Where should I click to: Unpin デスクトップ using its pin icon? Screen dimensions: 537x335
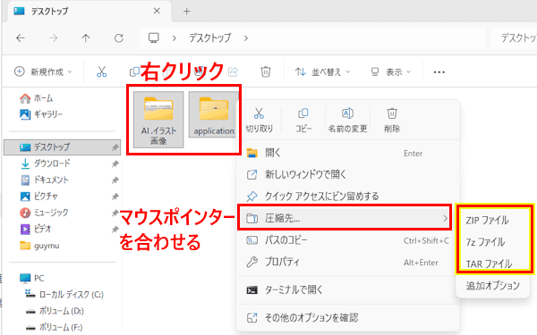coord(115,147)
